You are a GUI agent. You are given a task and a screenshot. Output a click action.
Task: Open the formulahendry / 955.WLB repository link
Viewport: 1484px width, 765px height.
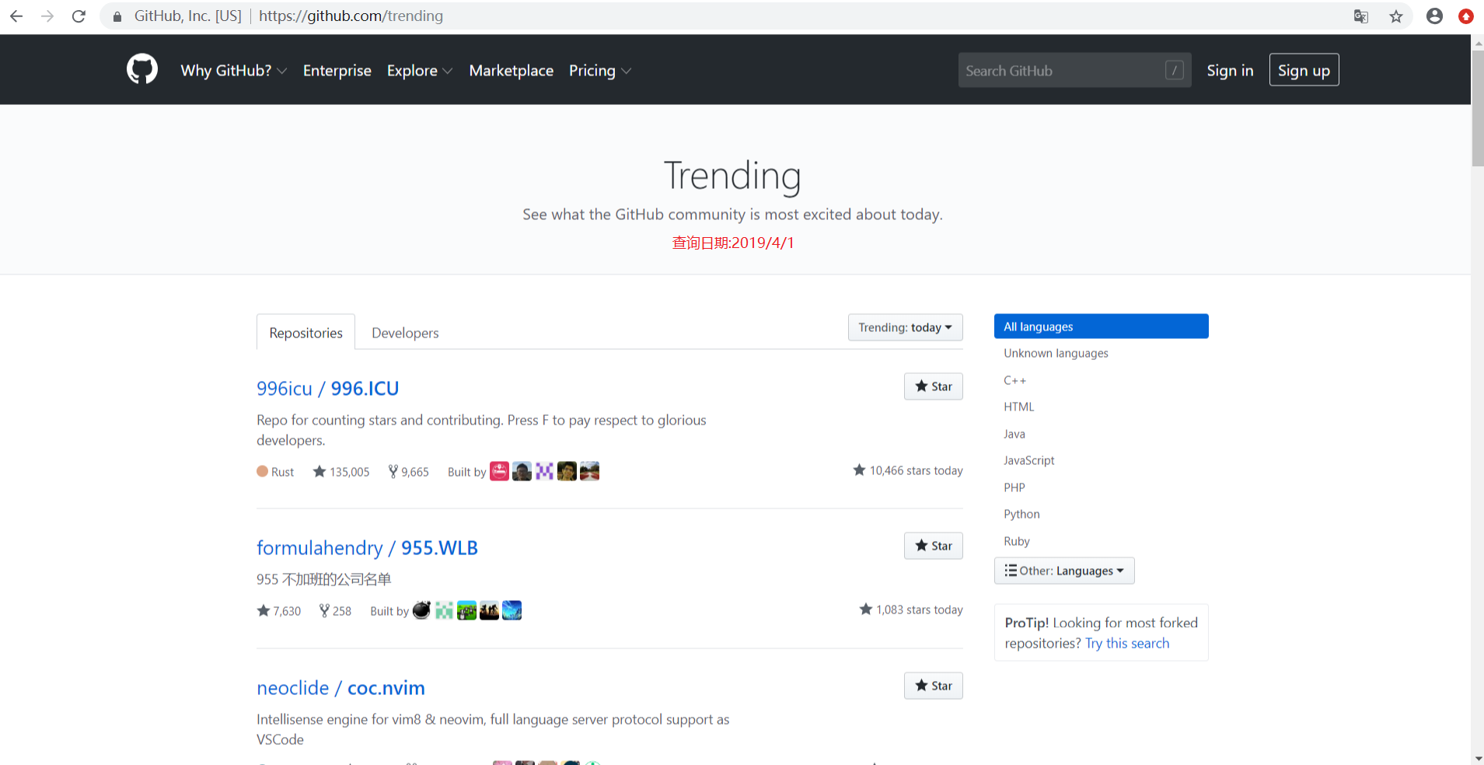[367, 547]
